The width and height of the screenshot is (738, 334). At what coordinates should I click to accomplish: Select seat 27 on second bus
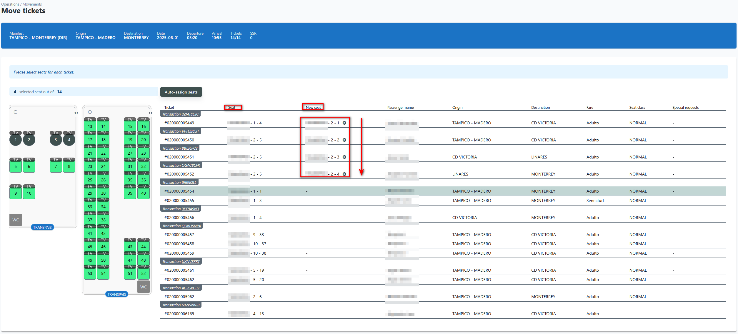[130, 153]
